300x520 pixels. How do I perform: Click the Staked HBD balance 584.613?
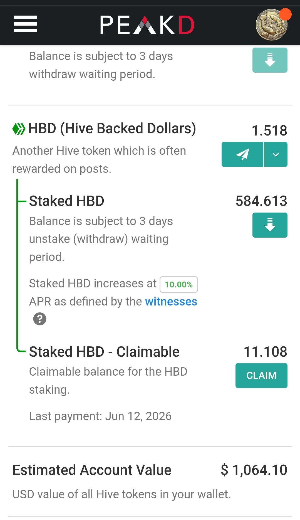(x=261, y=201)
